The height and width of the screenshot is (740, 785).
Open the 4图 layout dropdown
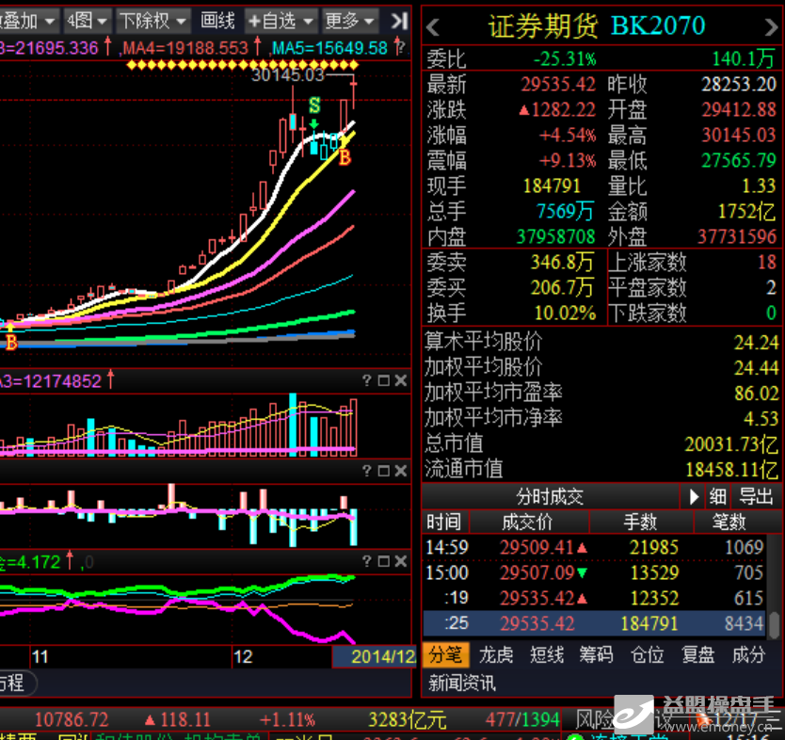pos(86,20)
